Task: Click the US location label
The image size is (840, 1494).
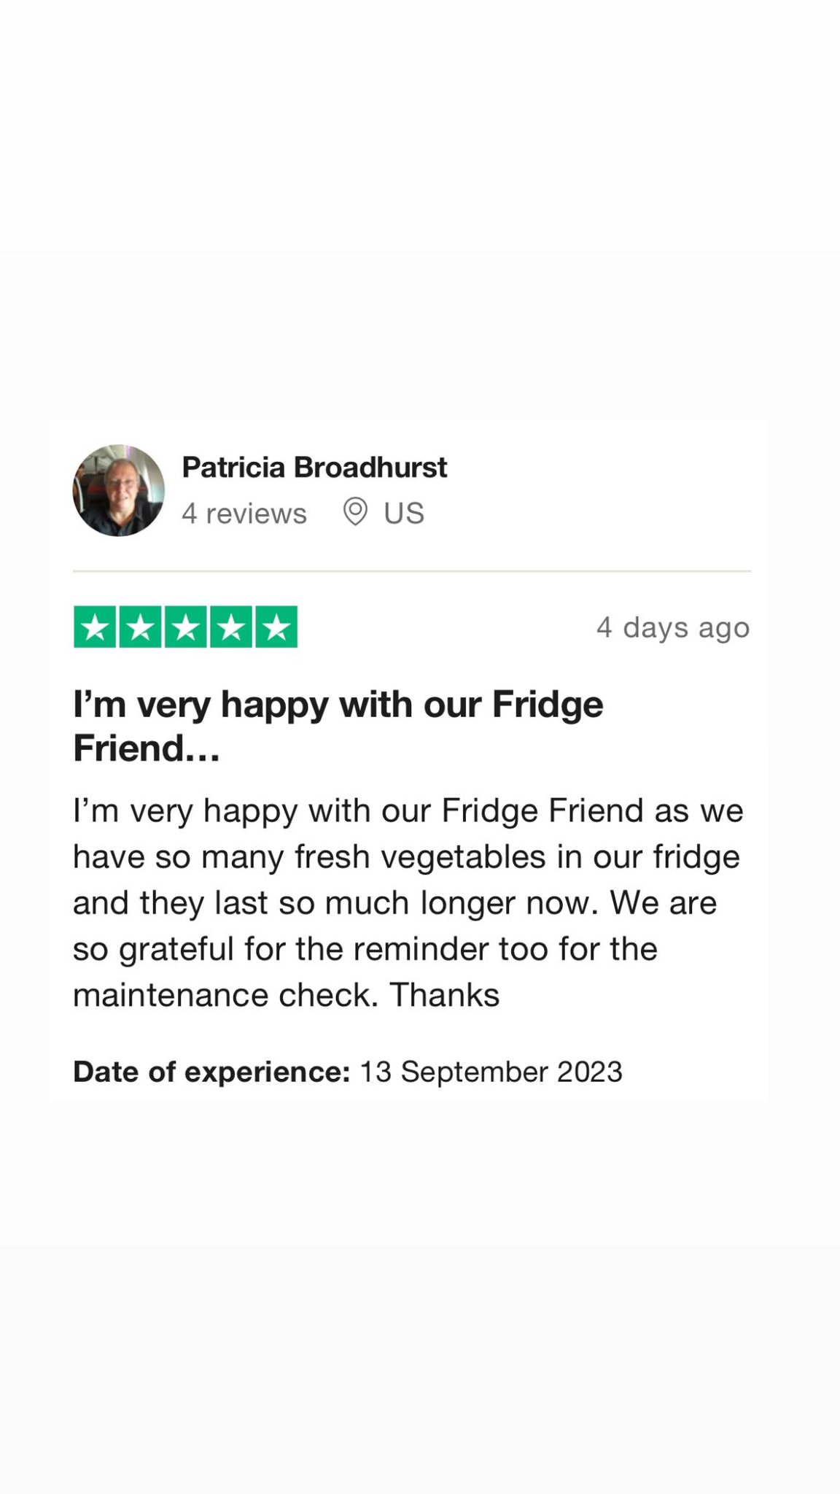Action: pos(404,514)
